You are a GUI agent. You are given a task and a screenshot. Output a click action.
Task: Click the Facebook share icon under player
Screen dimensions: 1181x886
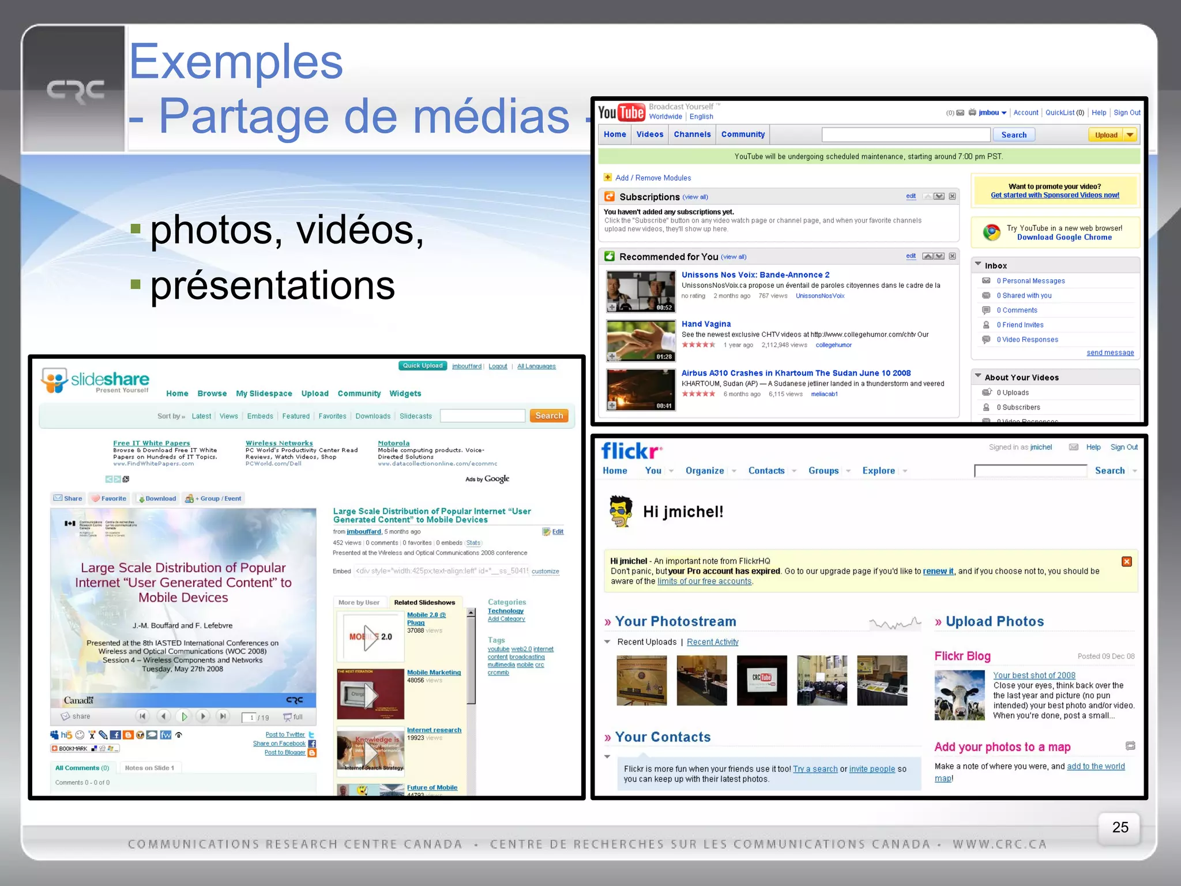[x=115, y=735]
